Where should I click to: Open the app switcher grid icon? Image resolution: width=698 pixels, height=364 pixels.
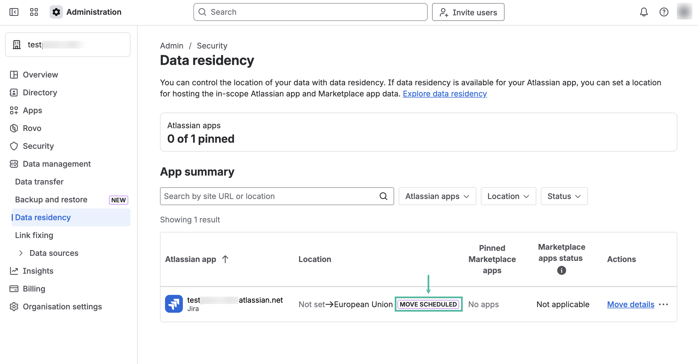coord(34,12)
